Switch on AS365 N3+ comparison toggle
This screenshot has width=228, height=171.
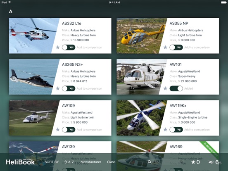[x=69, y=88]
